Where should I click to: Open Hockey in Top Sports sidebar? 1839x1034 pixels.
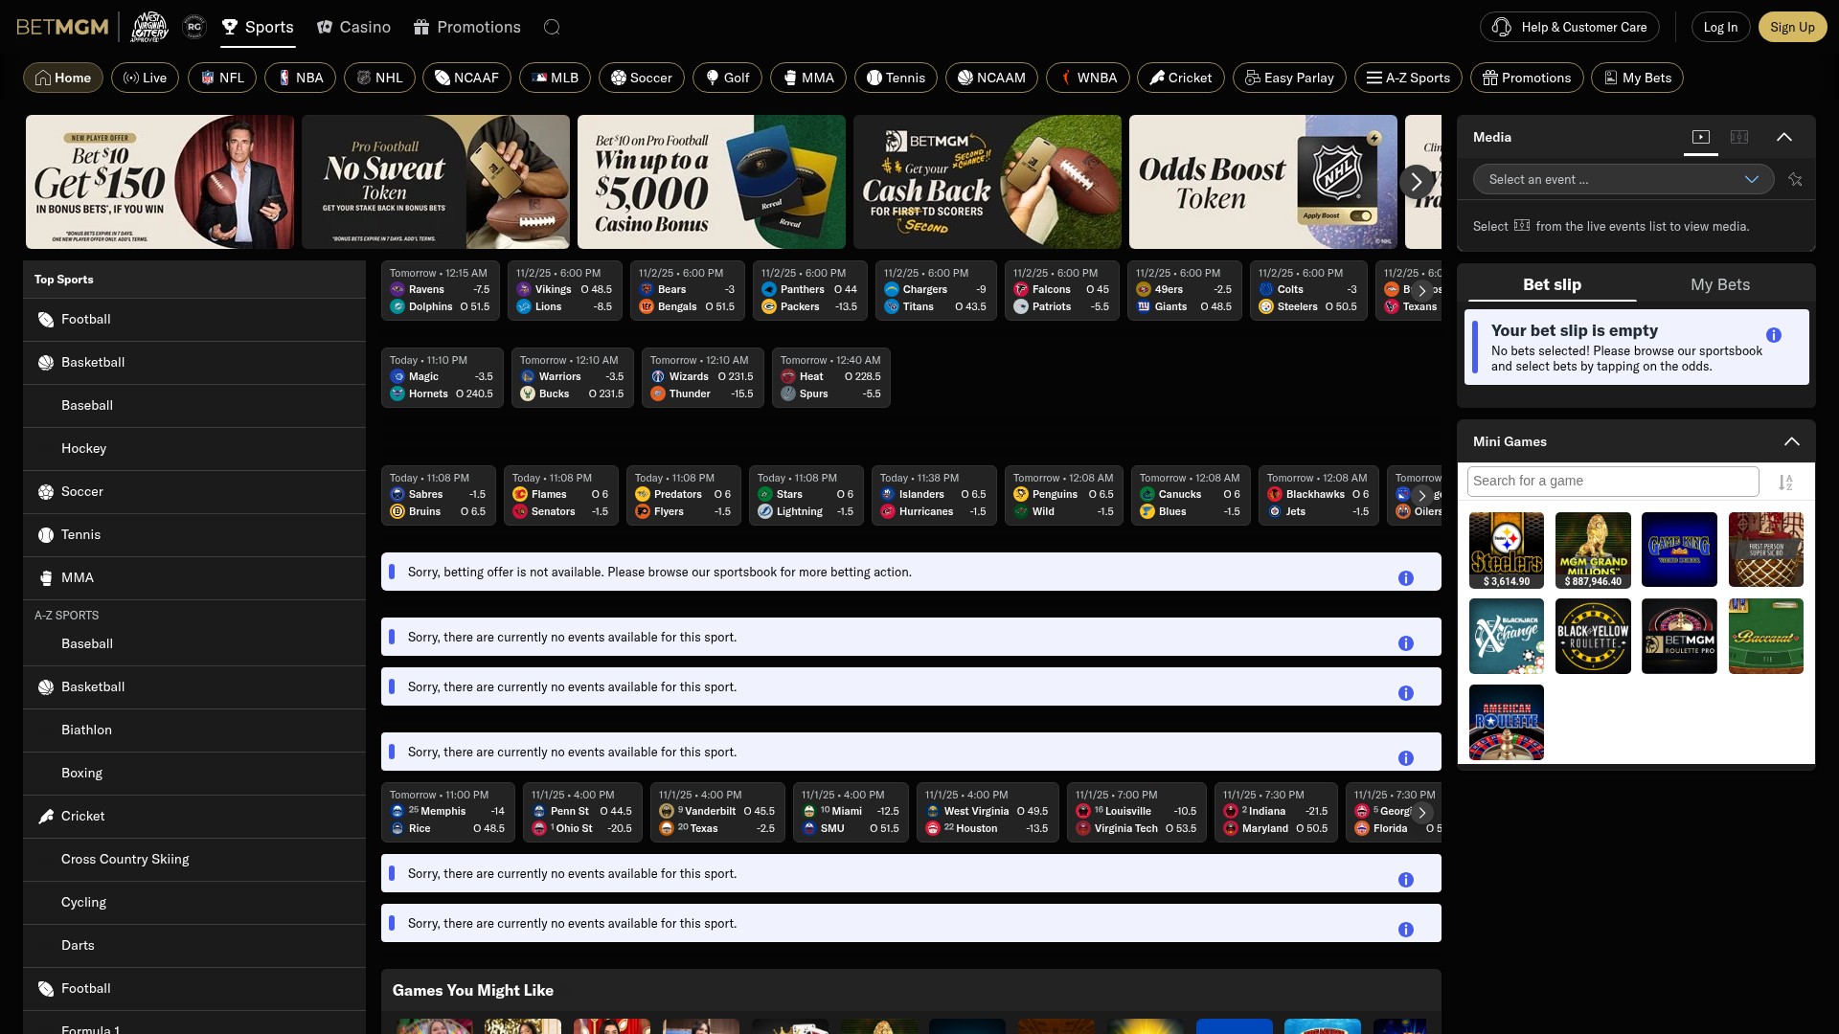(194, 449)
